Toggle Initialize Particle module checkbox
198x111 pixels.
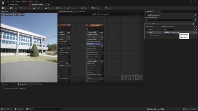pyautogui.click(x=102, y=48)
